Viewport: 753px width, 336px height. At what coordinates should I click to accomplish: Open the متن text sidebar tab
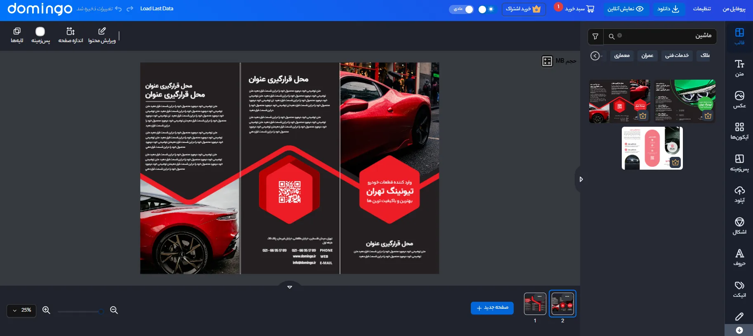pyautogui.click(x=739, y=68)
